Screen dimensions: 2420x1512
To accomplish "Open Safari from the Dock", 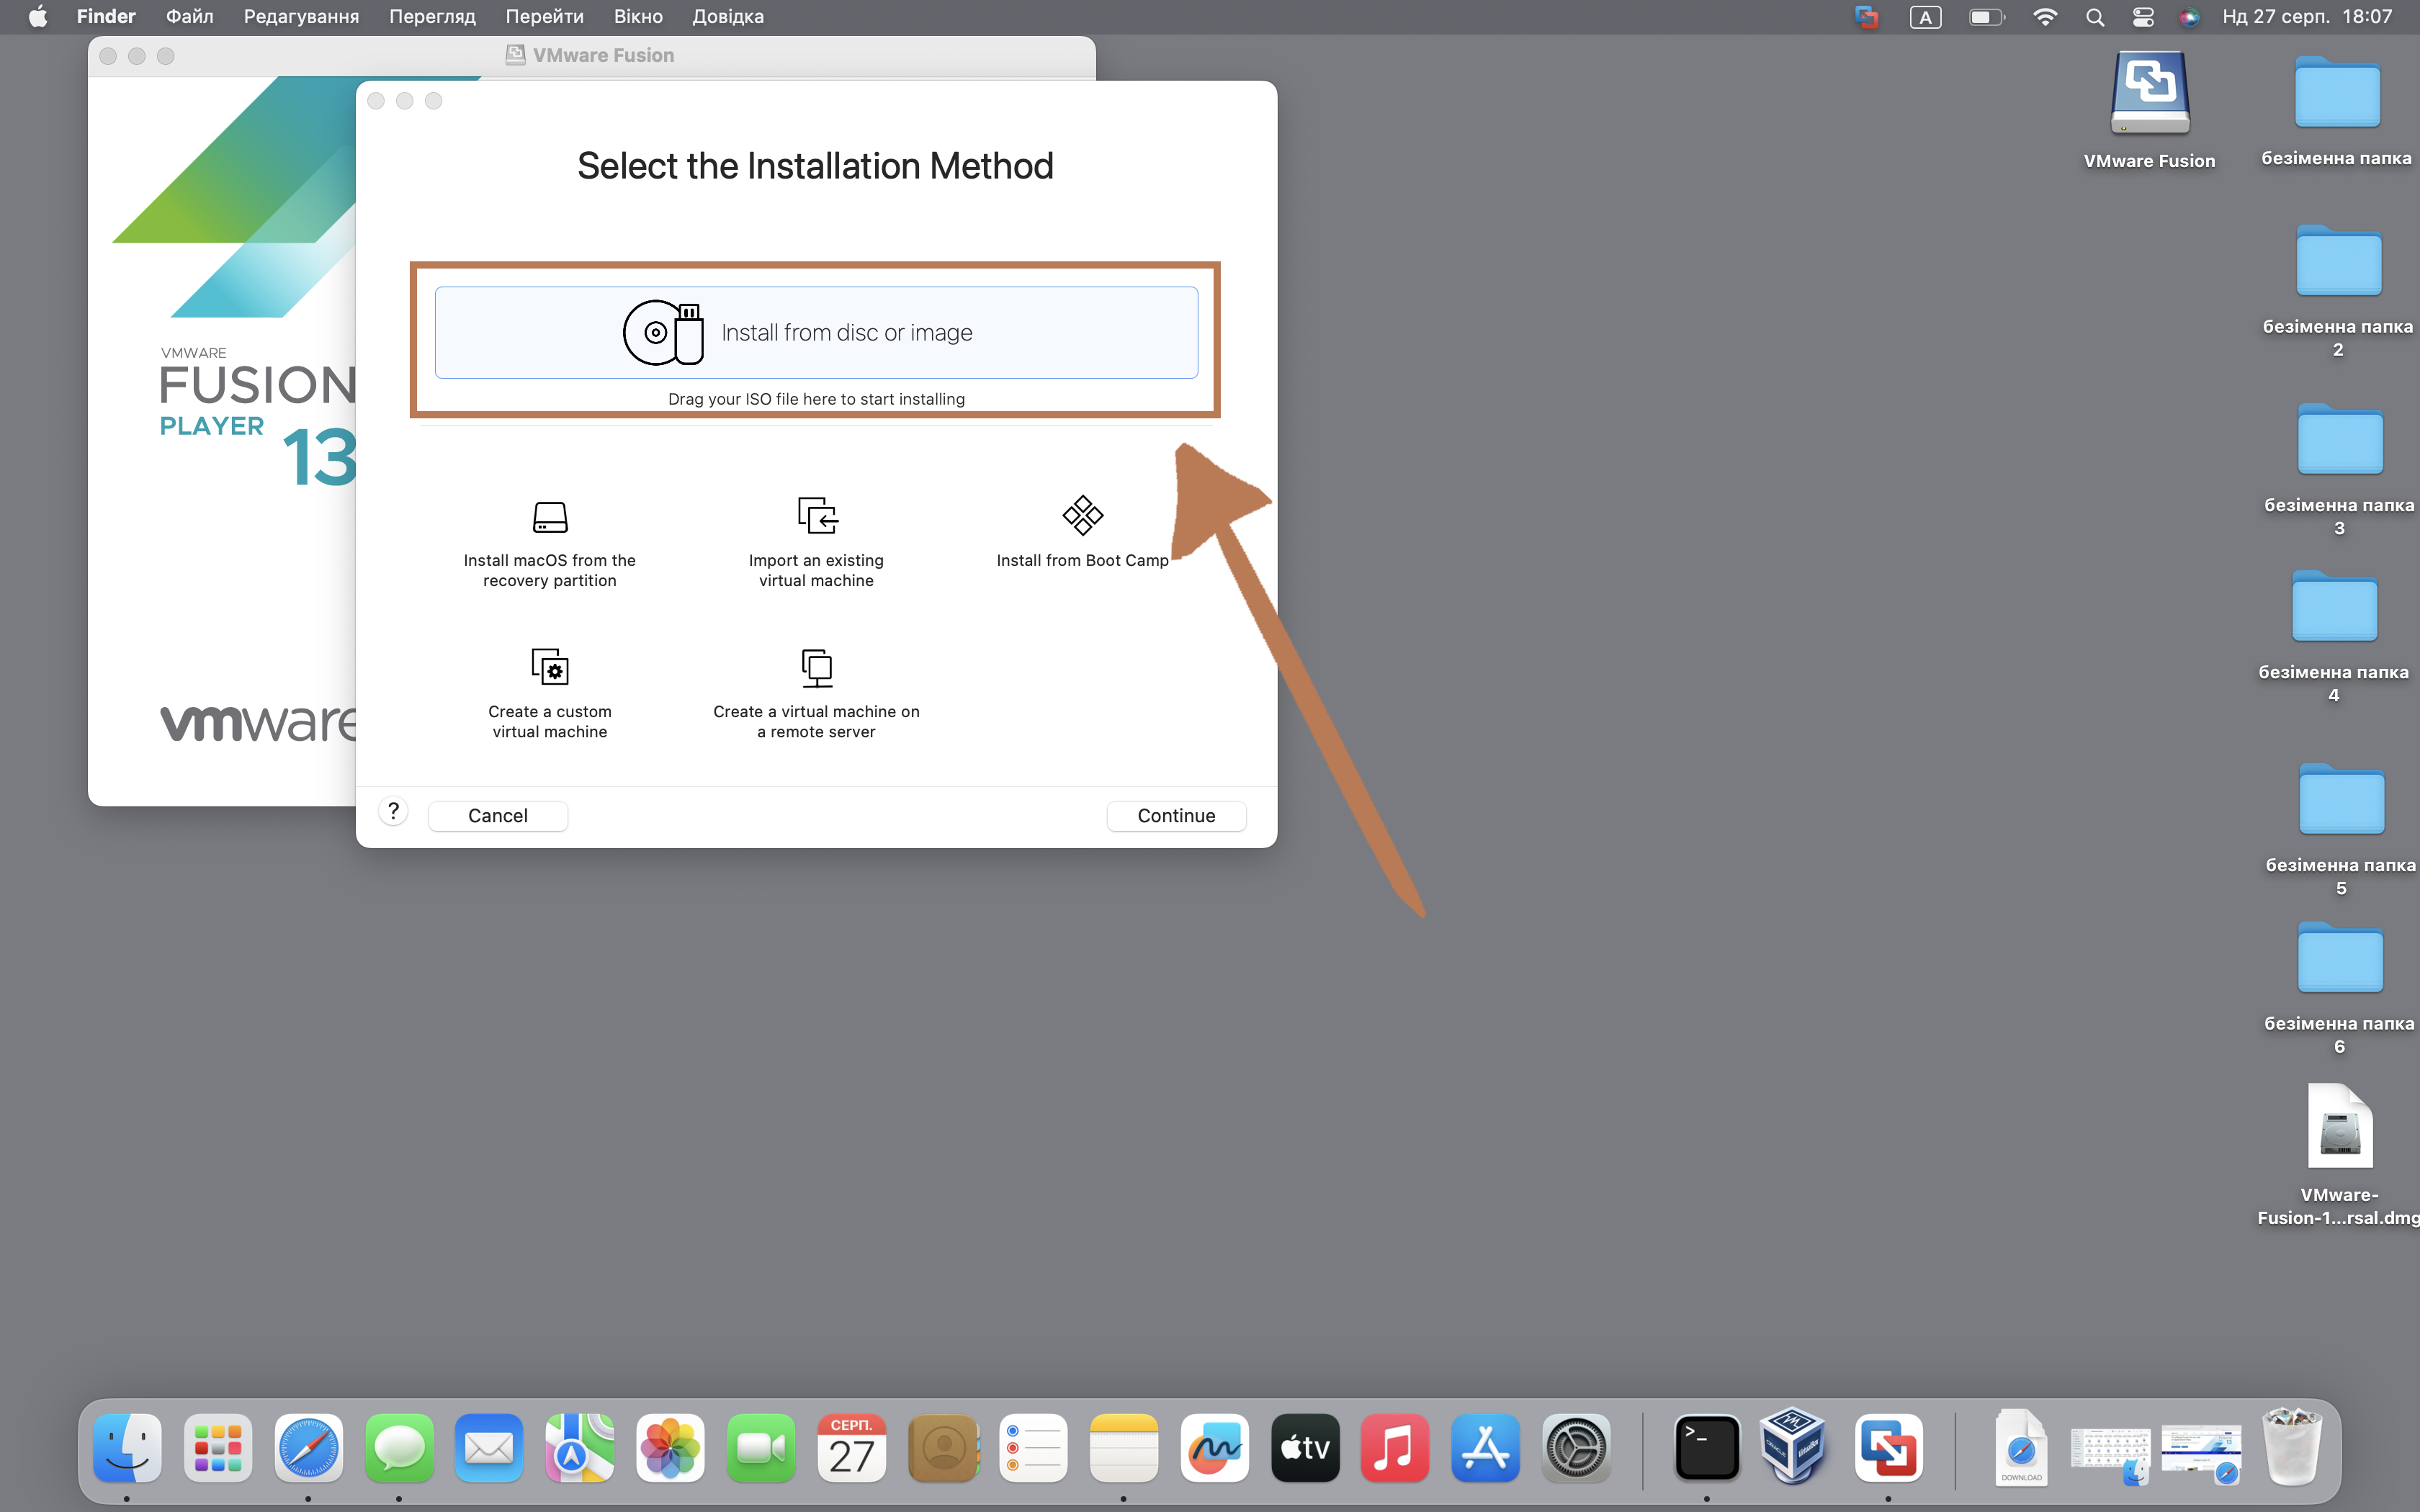I will (308, 1447).
